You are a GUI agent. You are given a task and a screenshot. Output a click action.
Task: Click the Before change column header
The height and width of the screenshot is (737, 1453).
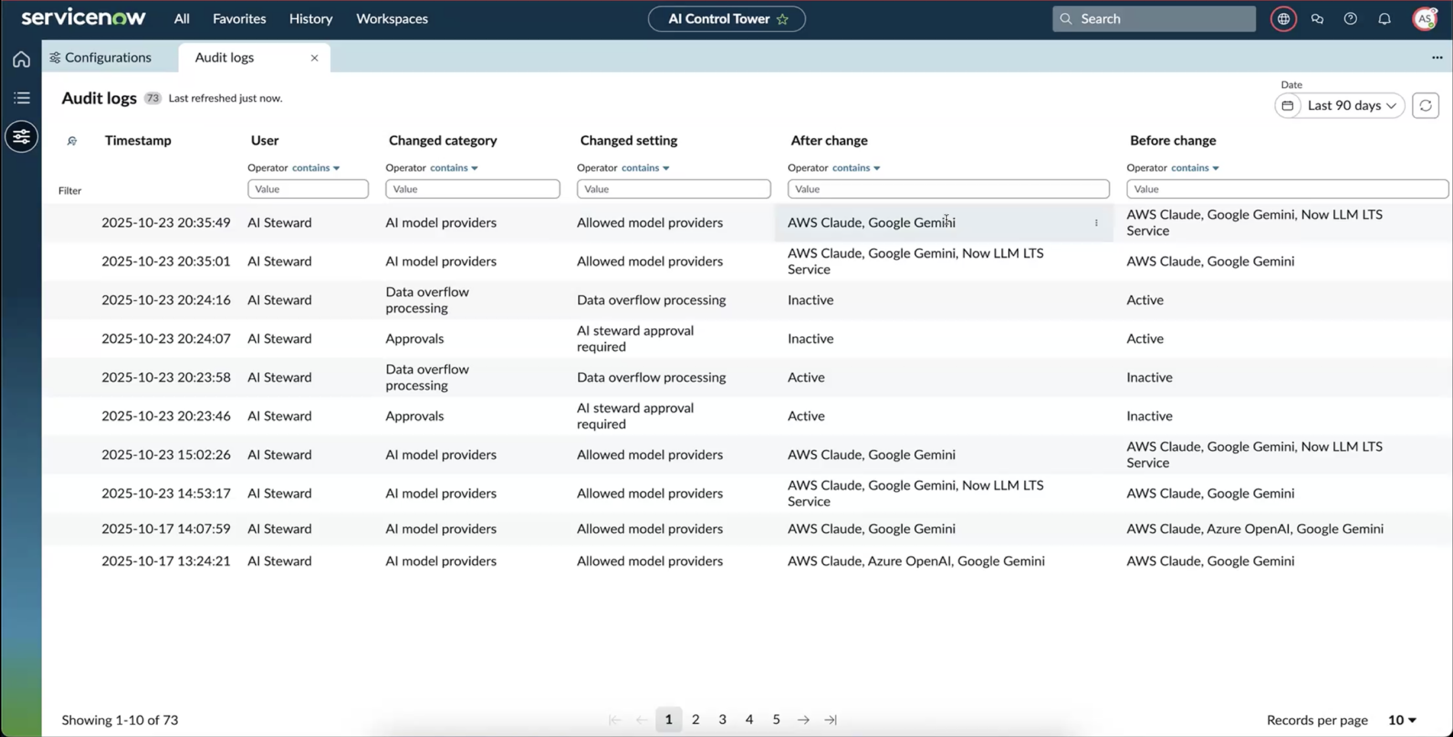pyautogui.click(x=1173, y=140)
